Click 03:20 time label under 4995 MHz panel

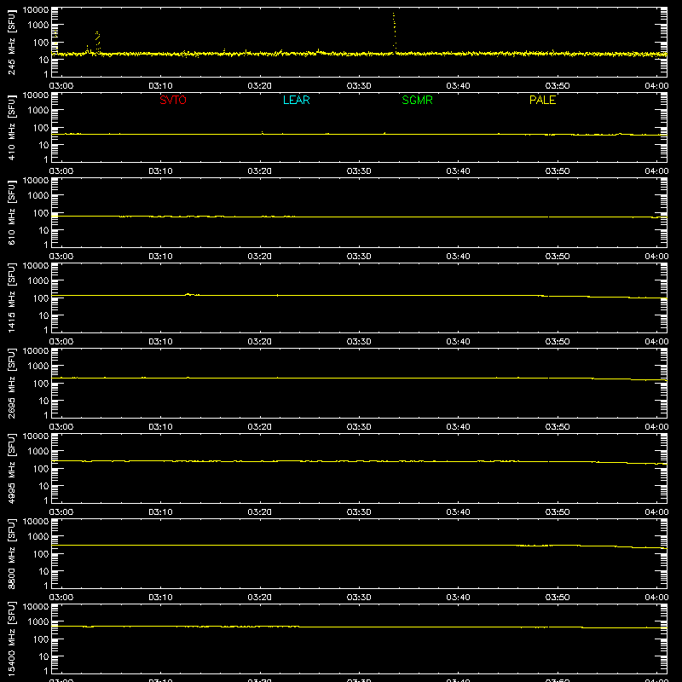[x=260, y=512]
